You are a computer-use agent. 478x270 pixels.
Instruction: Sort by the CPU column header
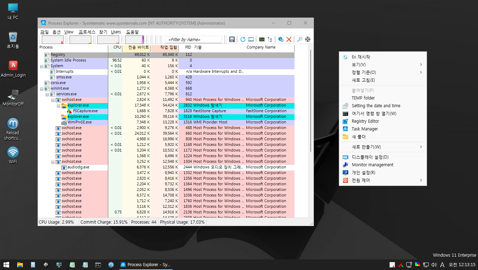click(x=115, y=47)
